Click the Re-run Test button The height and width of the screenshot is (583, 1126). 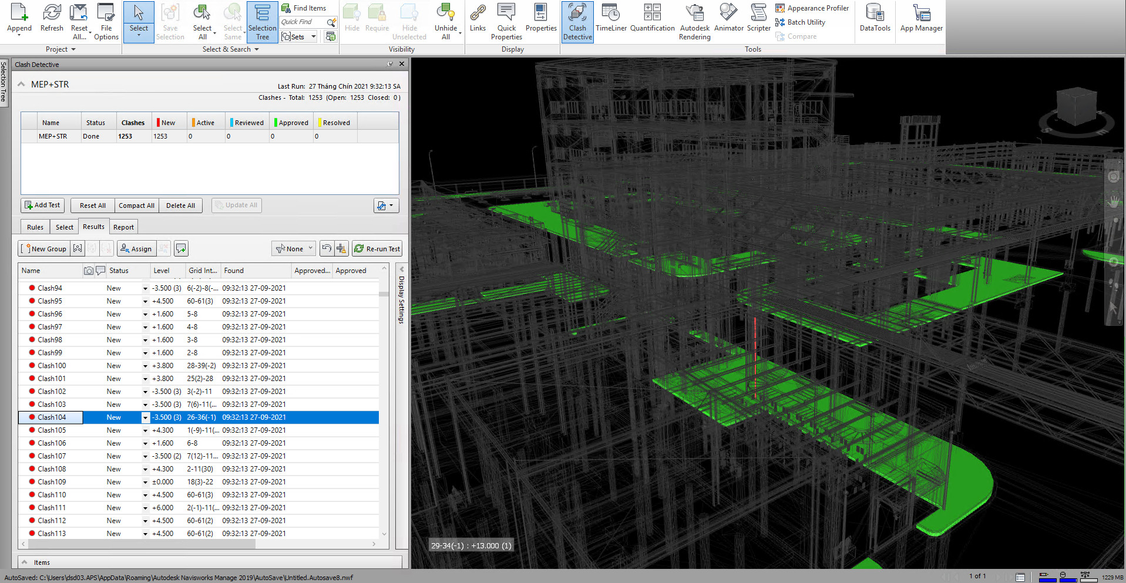pyautogui.click(x=377, y=249)
